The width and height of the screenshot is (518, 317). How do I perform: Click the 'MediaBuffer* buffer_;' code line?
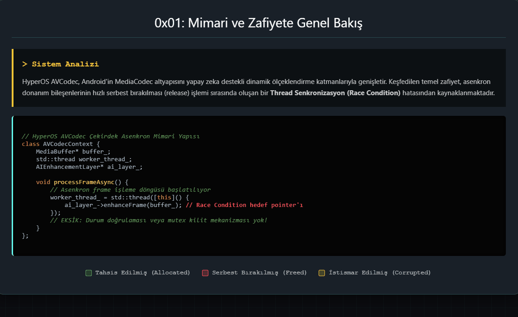tap(73, 152)
